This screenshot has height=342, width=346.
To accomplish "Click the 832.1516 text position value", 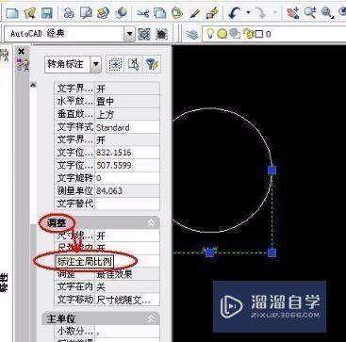I will coord(127,153).
